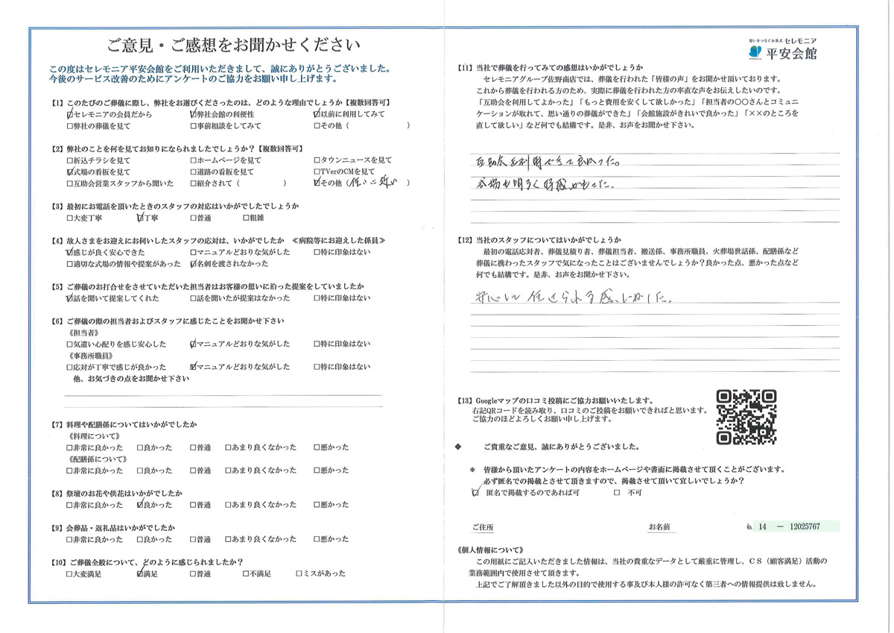Image resolution: width=894 pixels, height=633 pixels.
Task: Tick the タウンニュースを見て checkbox
Action: [318, 161]
